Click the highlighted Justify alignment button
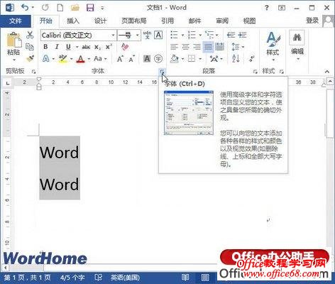Screen dimensions: 335x284 click(208, 47)
